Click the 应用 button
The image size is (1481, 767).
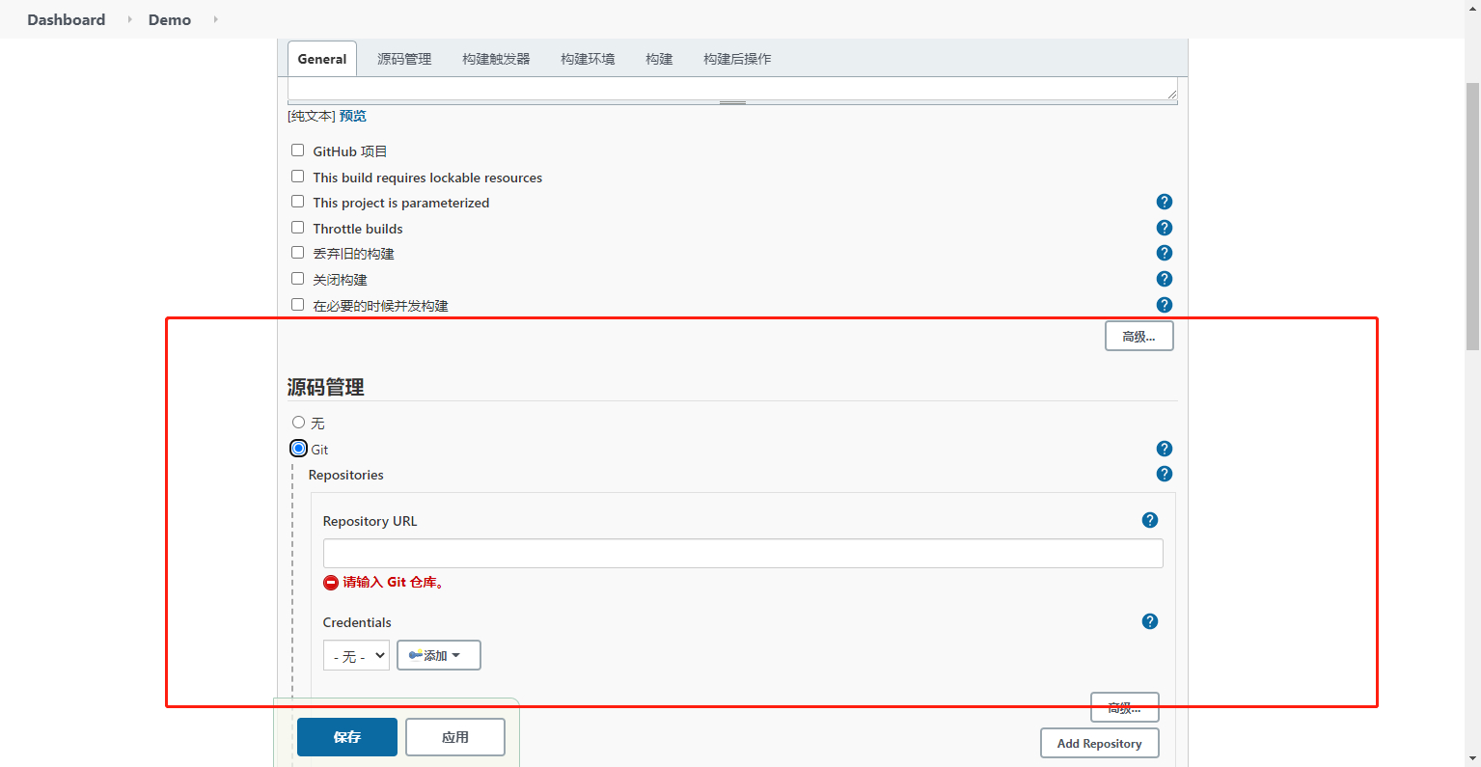[x=455, y=737]
